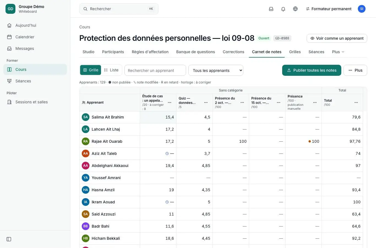Click Salima Ait Brahim's SA avatar

86,117
